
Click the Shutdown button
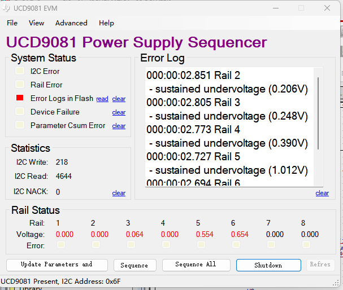point(268,265)
